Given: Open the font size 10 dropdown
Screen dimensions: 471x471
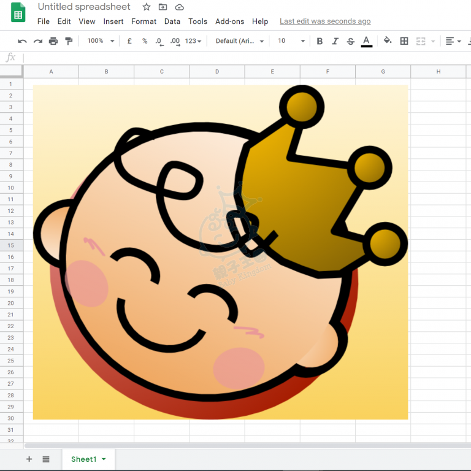Looking at the screenshot, I should [291, 41].
